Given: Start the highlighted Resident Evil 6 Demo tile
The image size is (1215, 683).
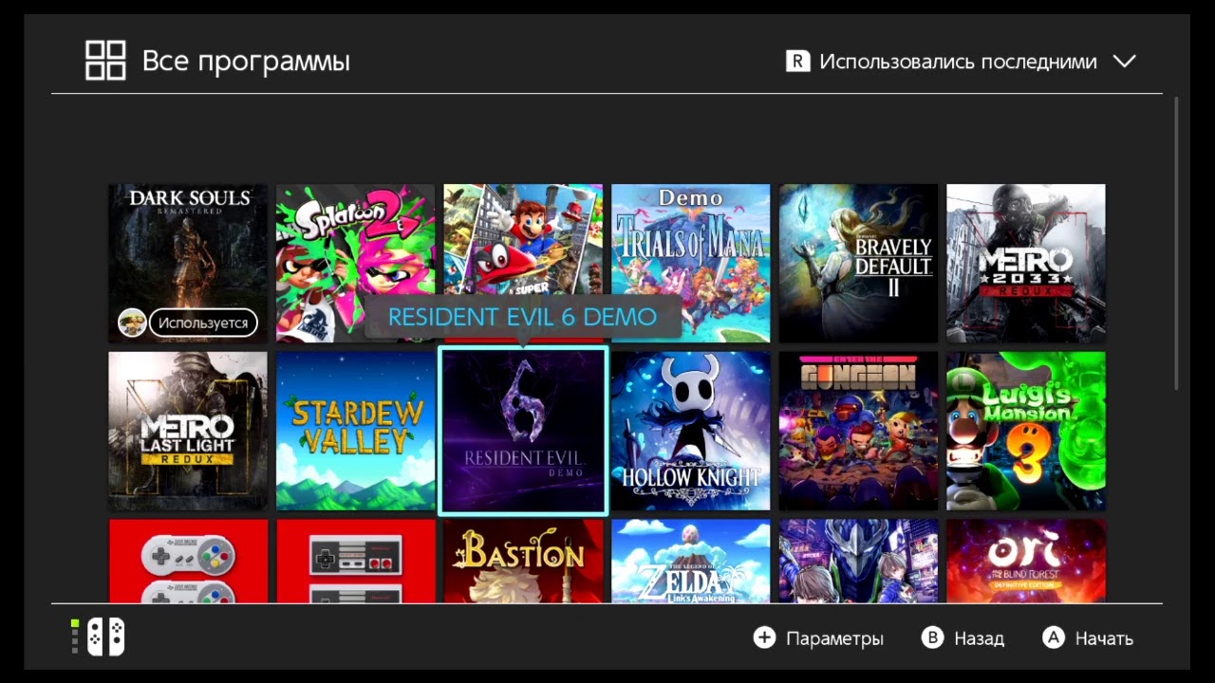Looking at the screenshot, I should point(523,431).
